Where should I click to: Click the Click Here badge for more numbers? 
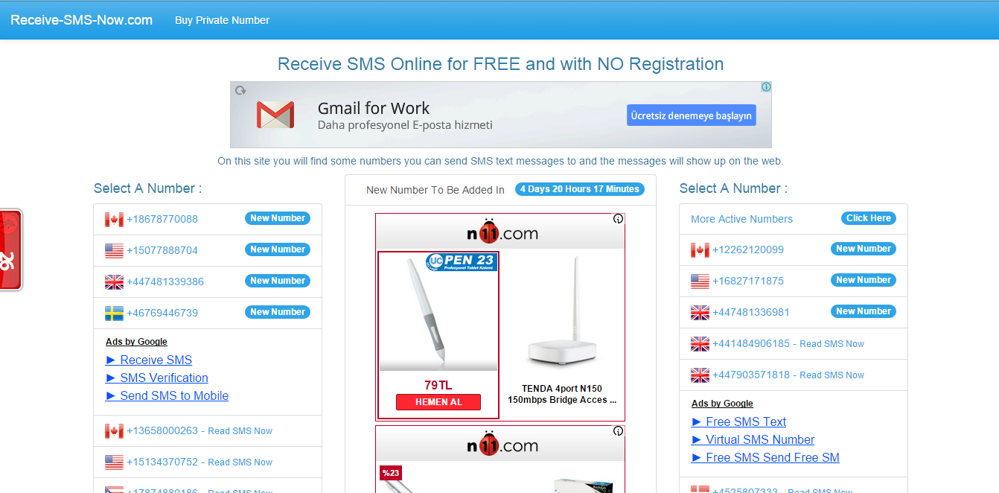click(x=868, y=218)
